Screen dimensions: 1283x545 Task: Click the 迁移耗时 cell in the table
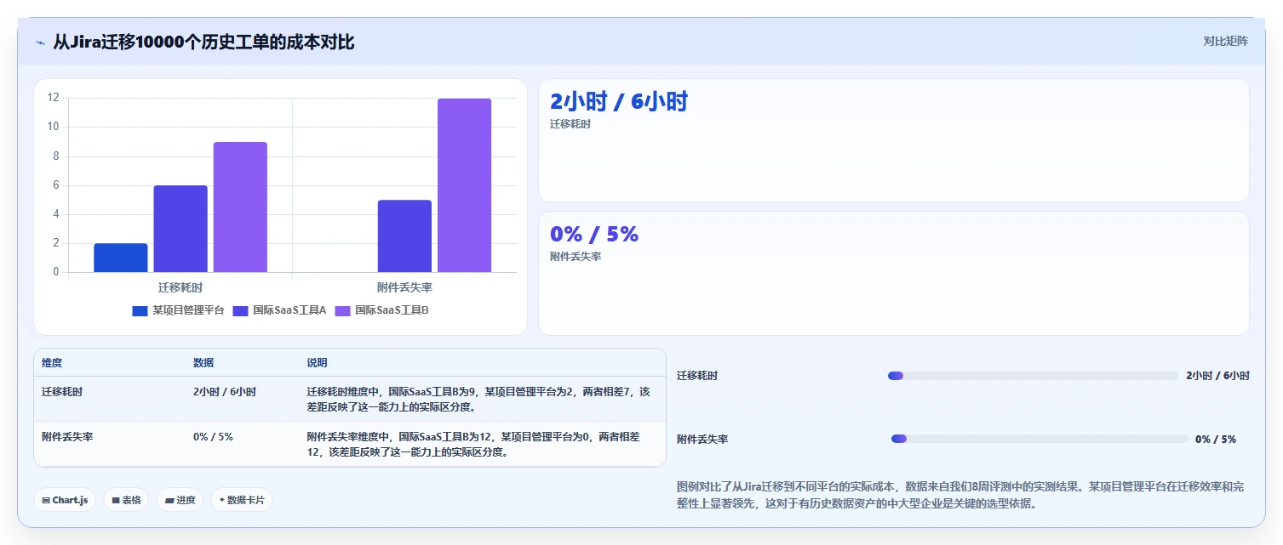(62, 392)
